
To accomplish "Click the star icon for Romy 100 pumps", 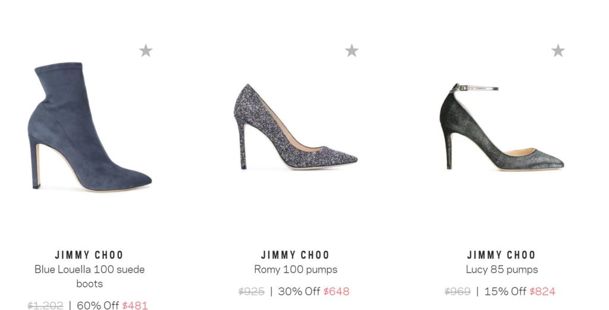I will click(351, 50).
